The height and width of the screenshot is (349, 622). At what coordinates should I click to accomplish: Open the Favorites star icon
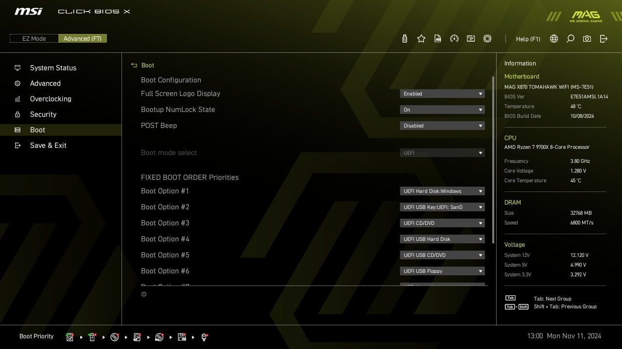point(421,39)
